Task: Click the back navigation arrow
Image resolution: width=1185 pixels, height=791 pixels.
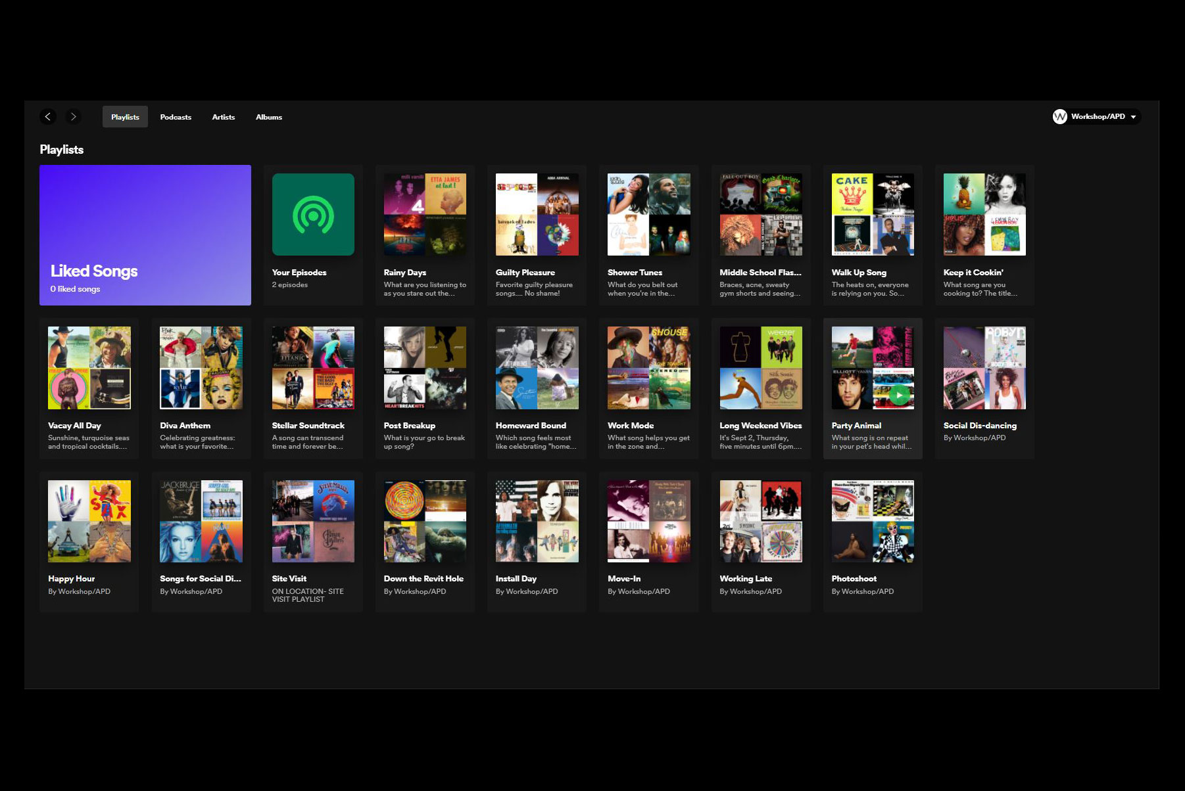Action: [x=48, y=117]
